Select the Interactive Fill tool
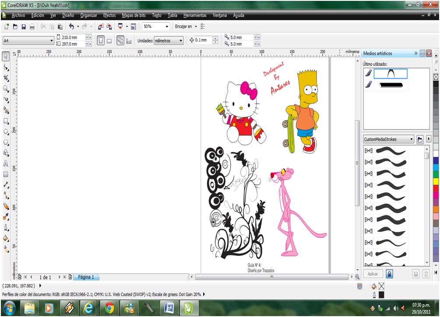Image resolution: width=440 pixels, height=317 pixels. (6, 249)
